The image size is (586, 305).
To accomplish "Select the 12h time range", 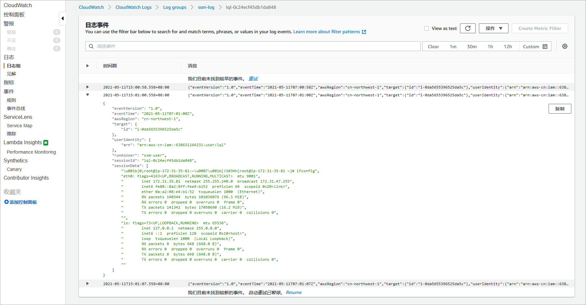I will [508, 47].
